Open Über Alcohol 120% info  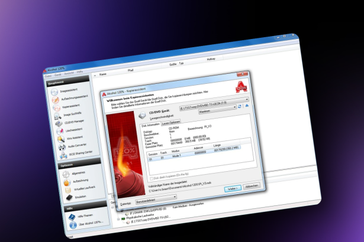click(91, 223)
